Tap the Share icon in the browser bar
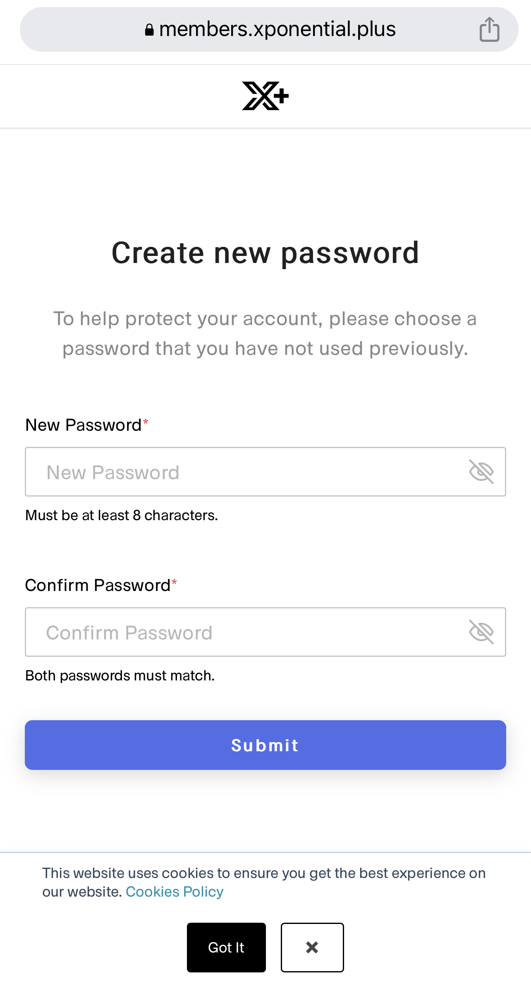The height and width of the screenshot is (984, 531). [x=489, y=29]
